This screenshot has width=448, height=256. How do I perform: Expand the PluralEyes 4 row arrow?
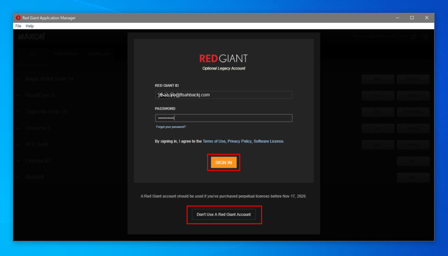click(18, 95)
